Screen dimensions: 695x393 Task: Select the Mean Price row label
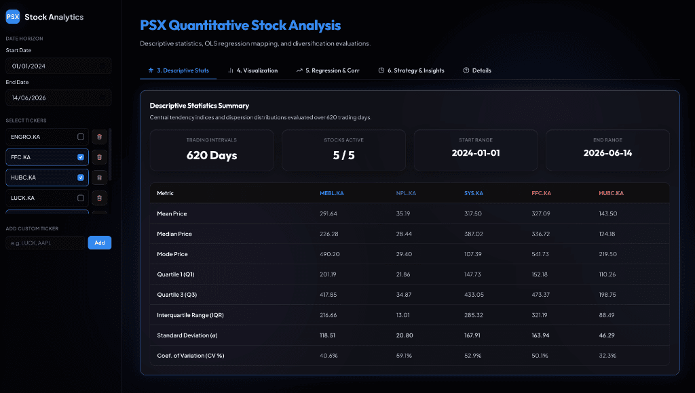[x=172, y=213]
